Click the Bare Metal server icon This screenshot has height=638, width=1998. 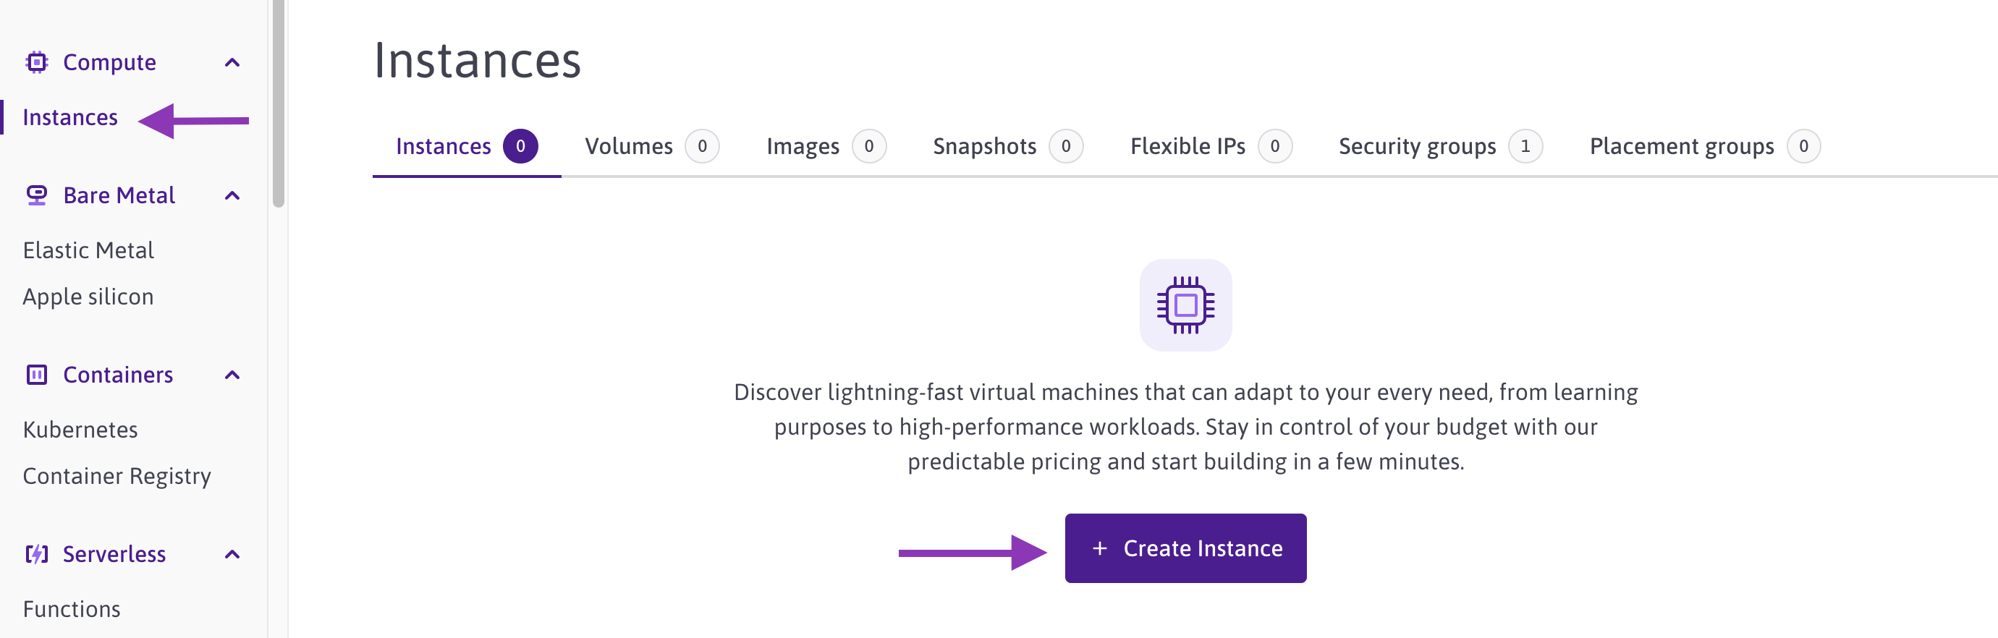pos(36,195)
